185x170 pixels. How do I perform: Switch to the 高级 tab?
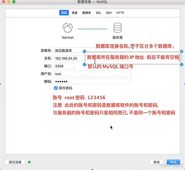pos(74,13)
